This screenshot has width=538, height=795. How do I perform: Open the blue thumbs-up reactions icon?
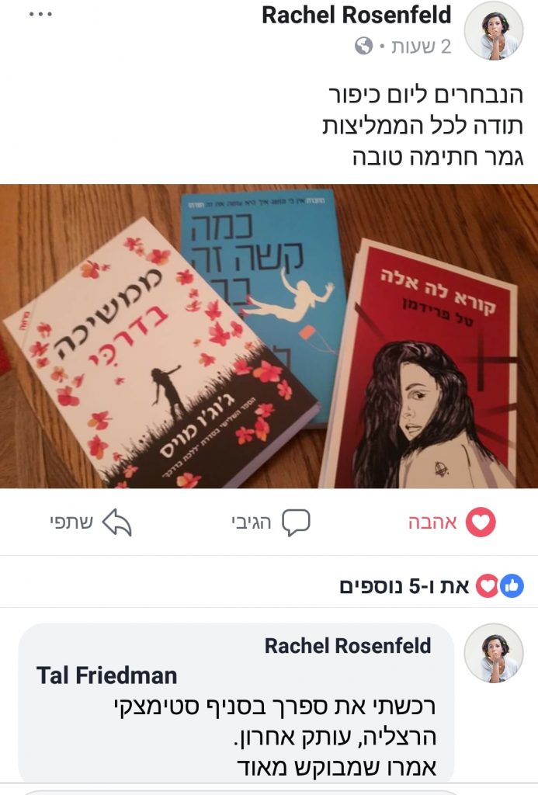click(x=512, y=586)
